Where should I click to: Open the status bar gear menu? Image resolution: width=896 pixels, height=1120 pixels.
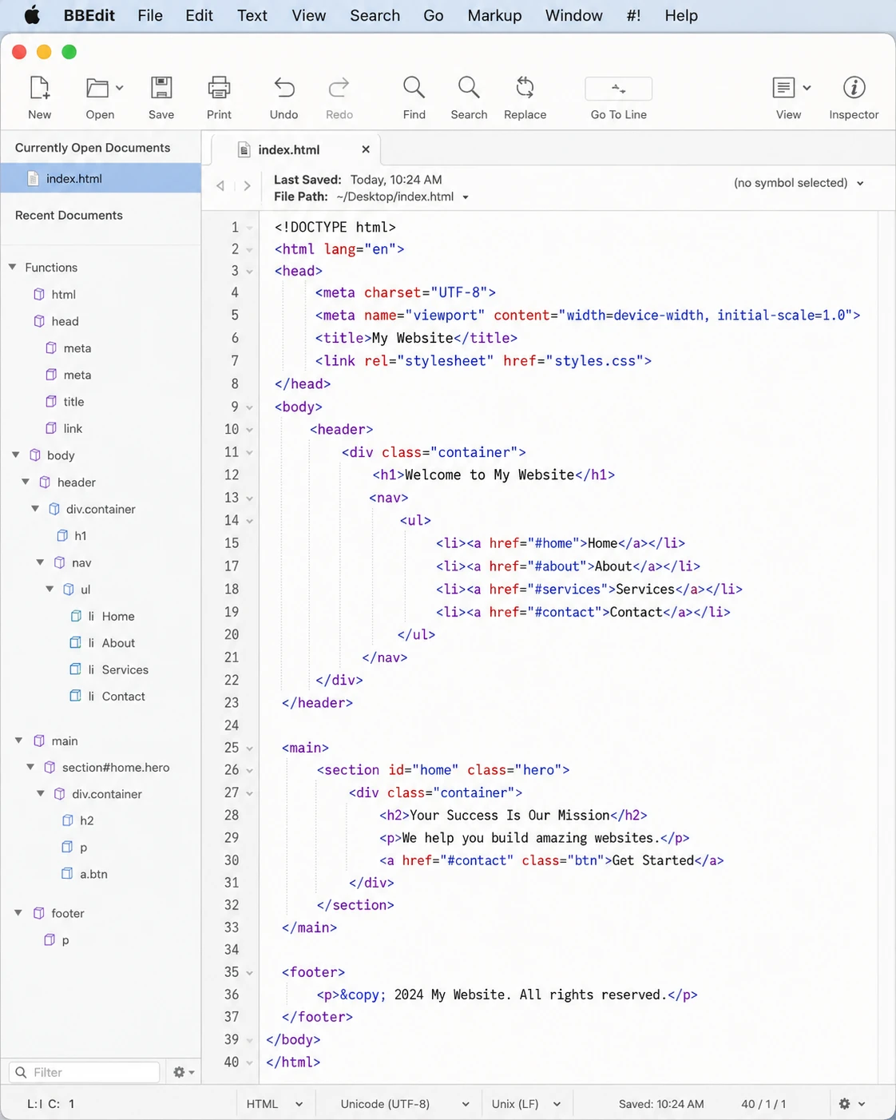pyautogui.click(x=852, y=1104)
